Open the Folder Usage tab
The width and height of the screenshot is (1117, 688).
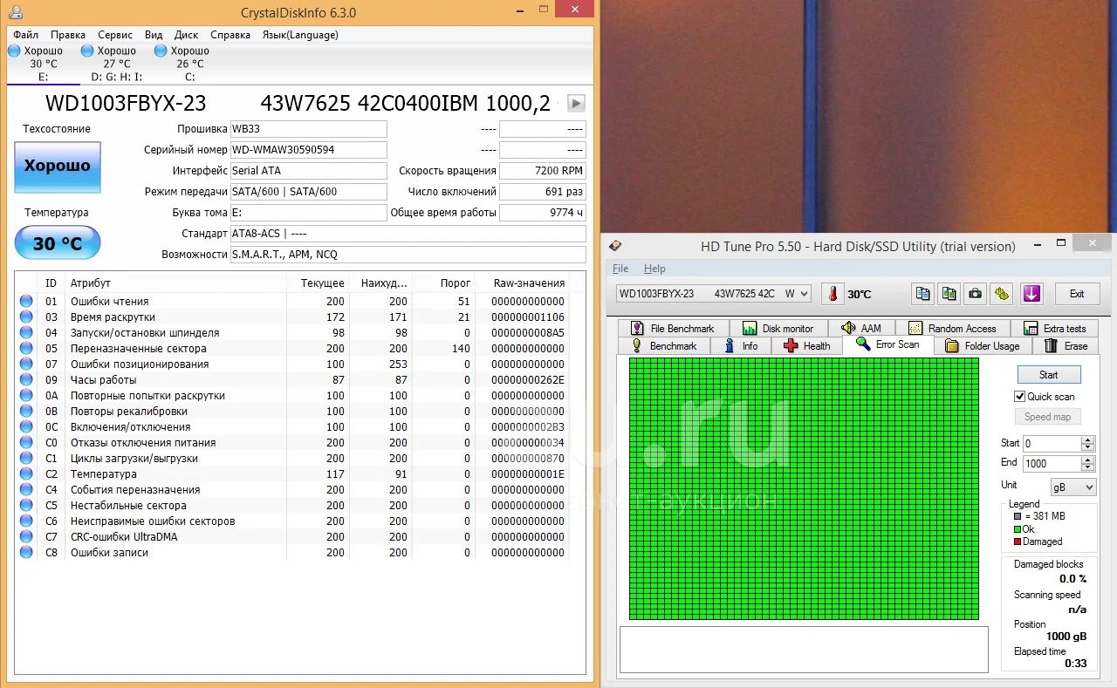click(x=983, y=346)
